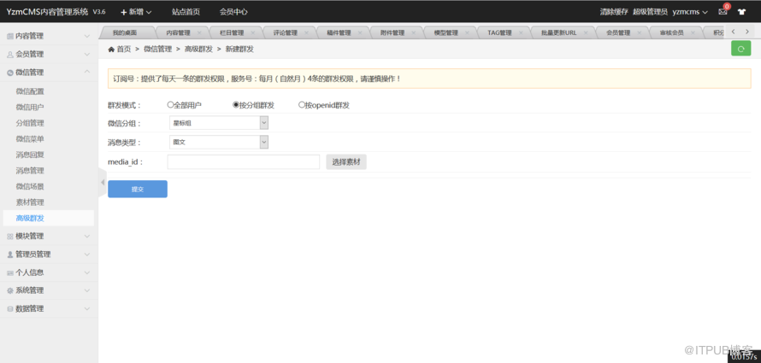Switch to the TAG管理 tab
The image size is (761, 363).
(499, 33)
